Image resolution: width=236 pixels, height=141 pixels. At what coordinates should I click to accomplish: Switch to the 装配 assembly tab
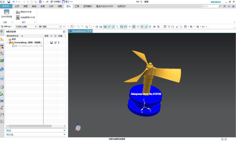point(25,6)
